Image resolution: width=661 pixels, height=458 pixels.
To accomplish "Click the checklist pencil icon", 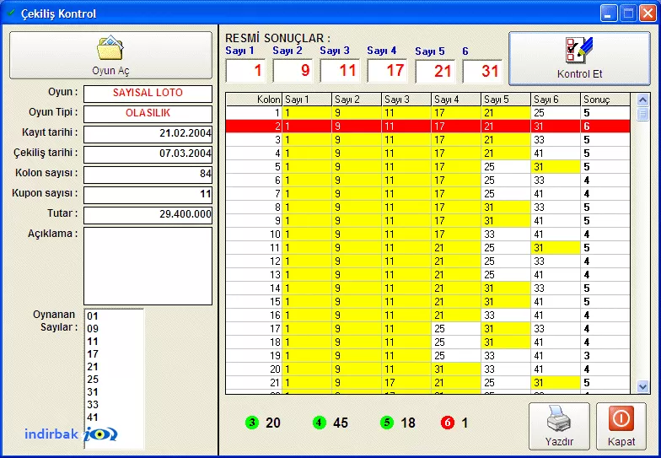I will click(x=578, y=51).
